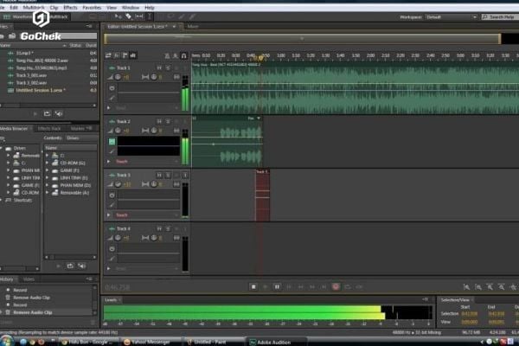Screen dimensions: 519x346
Task: Adjust Track 1 volume knob
Action: coord(118,77)
